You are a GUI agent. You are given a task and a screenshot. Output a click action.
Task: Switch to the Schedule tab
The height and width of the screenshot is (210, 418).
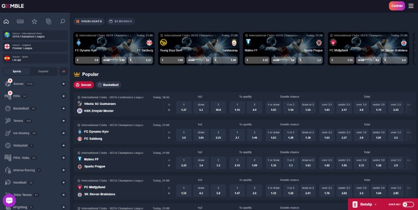(x=121, y=21)
